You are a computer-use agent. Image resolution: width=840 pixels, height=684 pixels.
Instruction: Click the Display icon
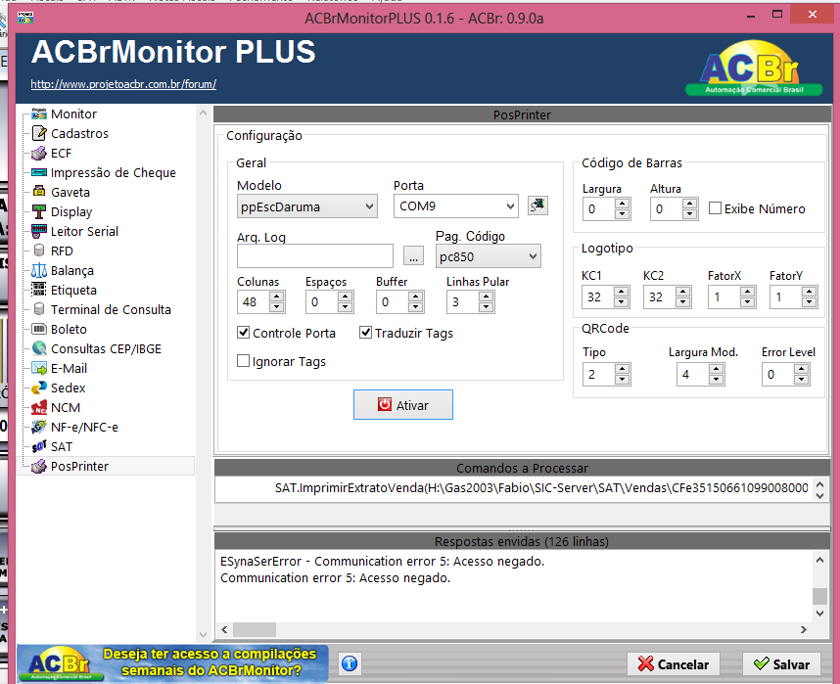pyautogui.click(x=38, y=211)
